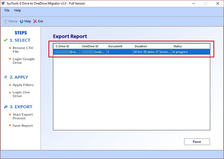Open the Help menu in menu bar
Image resolution: width=224 pixels, height=159 pixels.
17,10
